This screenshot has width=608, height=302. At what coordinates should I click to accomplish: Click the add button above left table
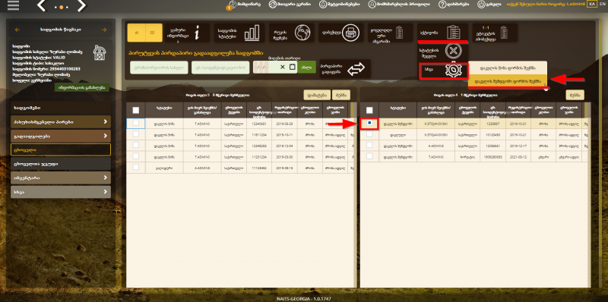[317, 95]
